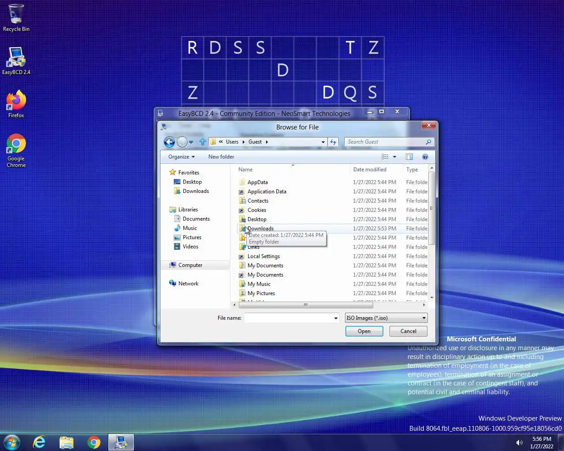The image size is (564, 451).
Task: Select the AppData folder icon
Action: pyautogui.click(x=242, y=182)
